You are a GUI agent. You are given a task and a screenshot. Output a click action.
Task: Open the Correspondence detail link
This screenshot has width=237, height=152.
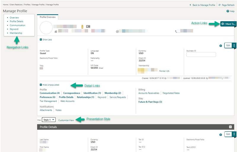pyautogui.click(x=72, y=93)
